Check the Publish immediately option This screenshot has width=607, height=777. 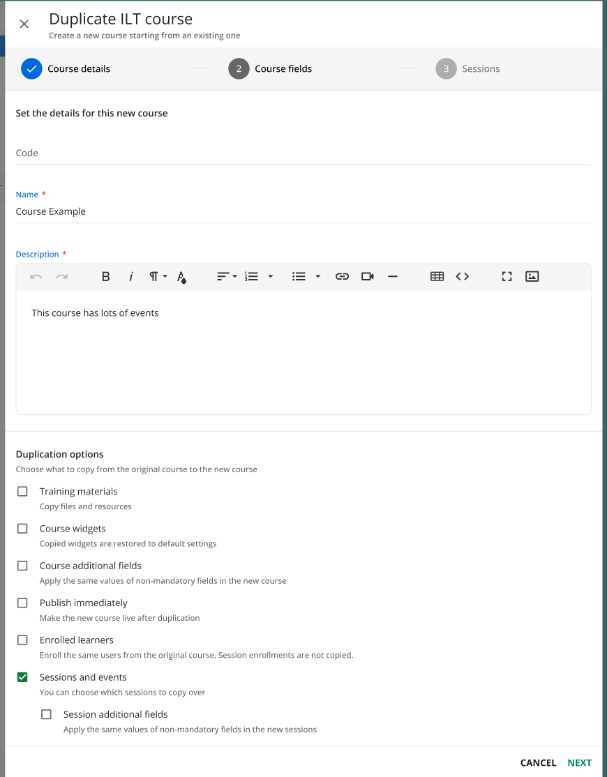coord(22,603)
